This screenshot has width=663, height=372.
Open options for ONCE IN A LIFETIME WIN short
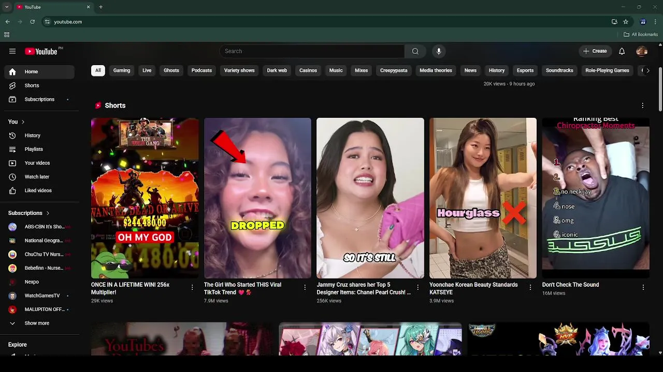point(192,287)
